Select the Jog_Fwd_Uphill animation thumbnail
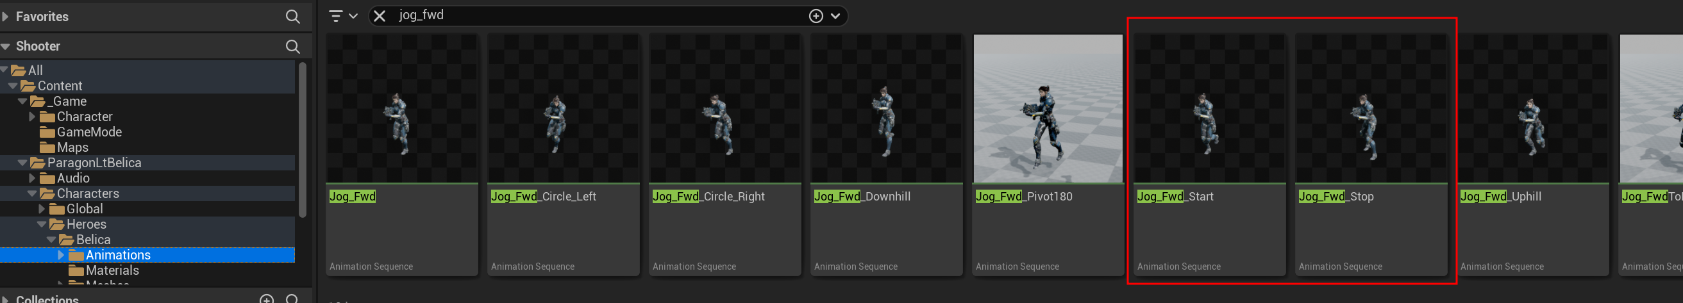 [x=1533, y=108]
